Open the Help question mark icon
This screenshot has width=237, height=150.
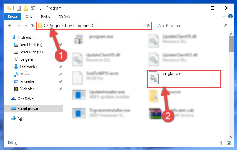[x=230, y=16]
